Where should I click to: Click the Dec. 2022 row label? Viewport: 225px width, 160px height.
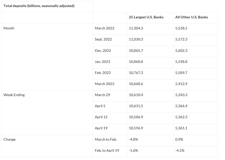click(x=103, y=51)
